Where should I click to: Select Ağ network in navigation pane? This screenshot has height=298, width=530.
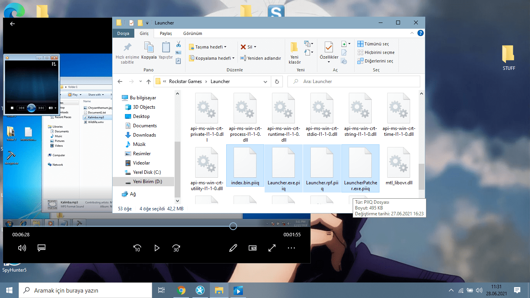pyautogui.click(x=133, y=194)
